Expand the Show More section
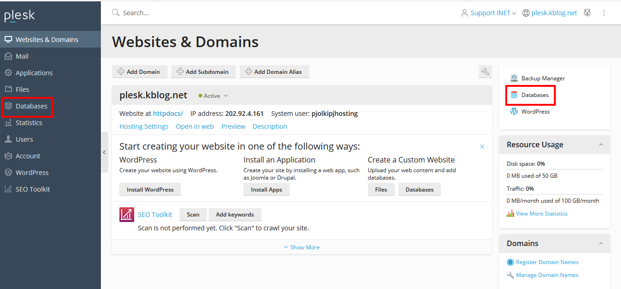This screenshot has width=621, height=289. point(302,247)
